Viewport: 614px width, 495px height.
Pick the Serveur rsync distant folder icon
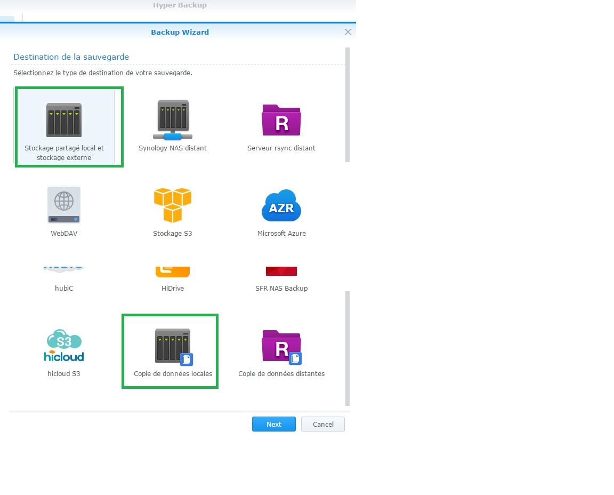click(281, 120)
